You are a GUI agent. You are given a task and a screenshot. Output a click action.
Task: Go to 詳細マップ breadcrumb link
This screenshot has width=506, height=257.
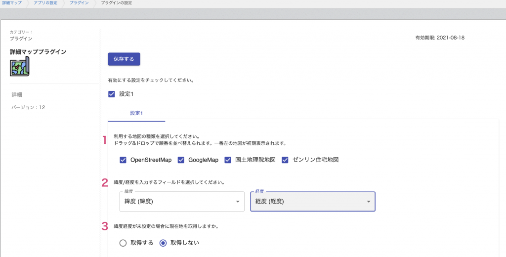point(12,2)
